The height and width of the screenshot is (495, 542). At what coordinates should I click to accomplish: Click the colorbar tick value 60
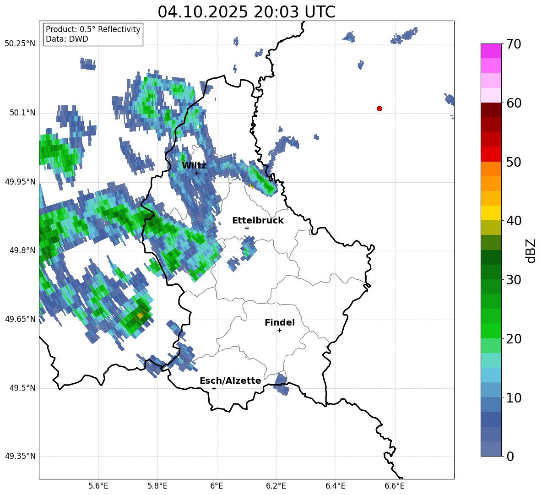[514, 103]
